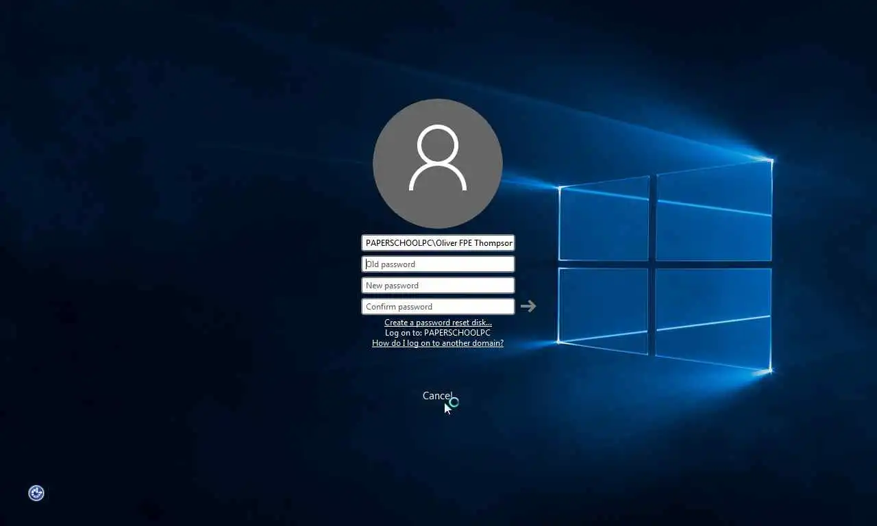
Task: Click the Confirm password field
Action: click(x=438, y=306)
